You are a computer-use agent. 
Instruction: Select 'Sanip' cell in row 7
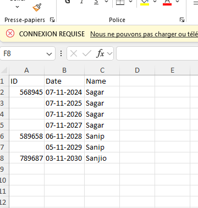click(x=102, y=147)
